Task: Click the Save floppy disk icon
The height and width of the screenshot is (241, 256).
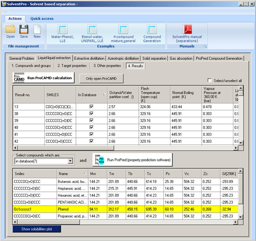Action: click(24, 29)
